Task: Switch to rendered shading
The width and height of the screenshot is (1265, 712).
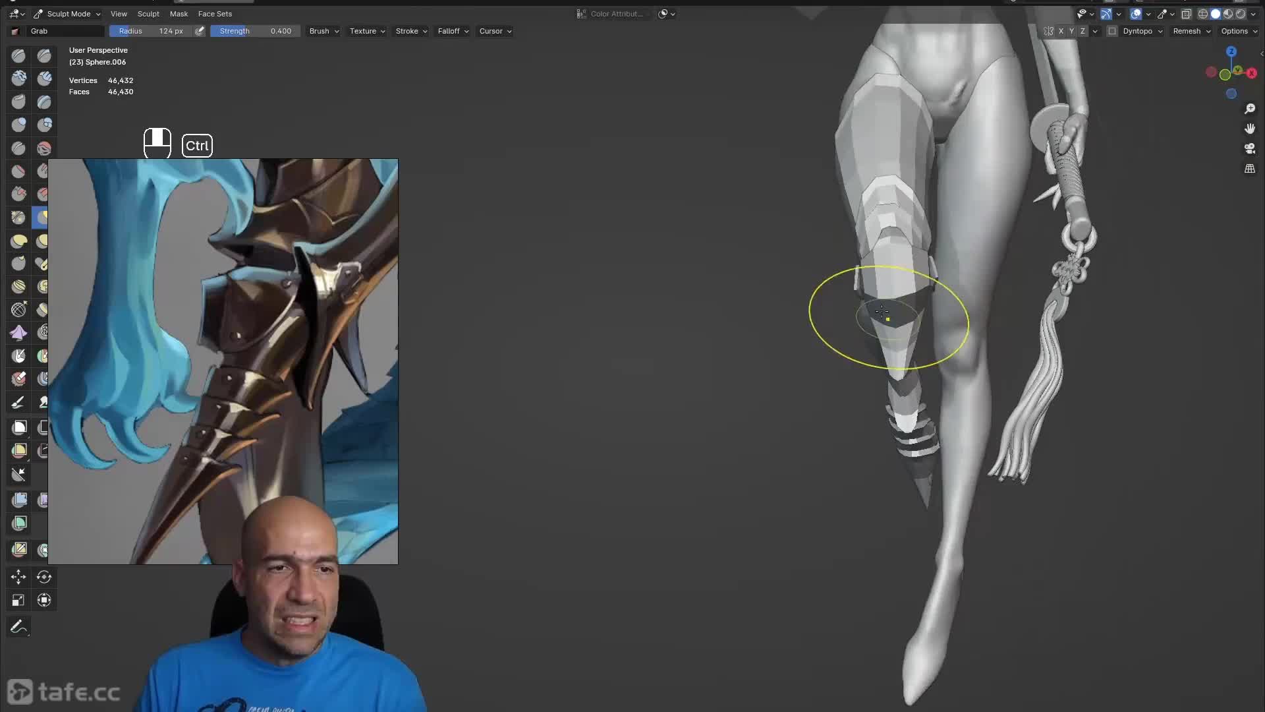Action: [1241, 14]
